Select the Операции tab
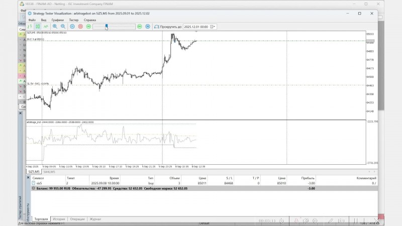402x226 pixels. click(77, 219)
